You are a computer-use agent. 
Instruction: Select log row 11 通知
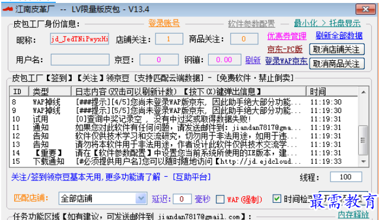point(184,128)
